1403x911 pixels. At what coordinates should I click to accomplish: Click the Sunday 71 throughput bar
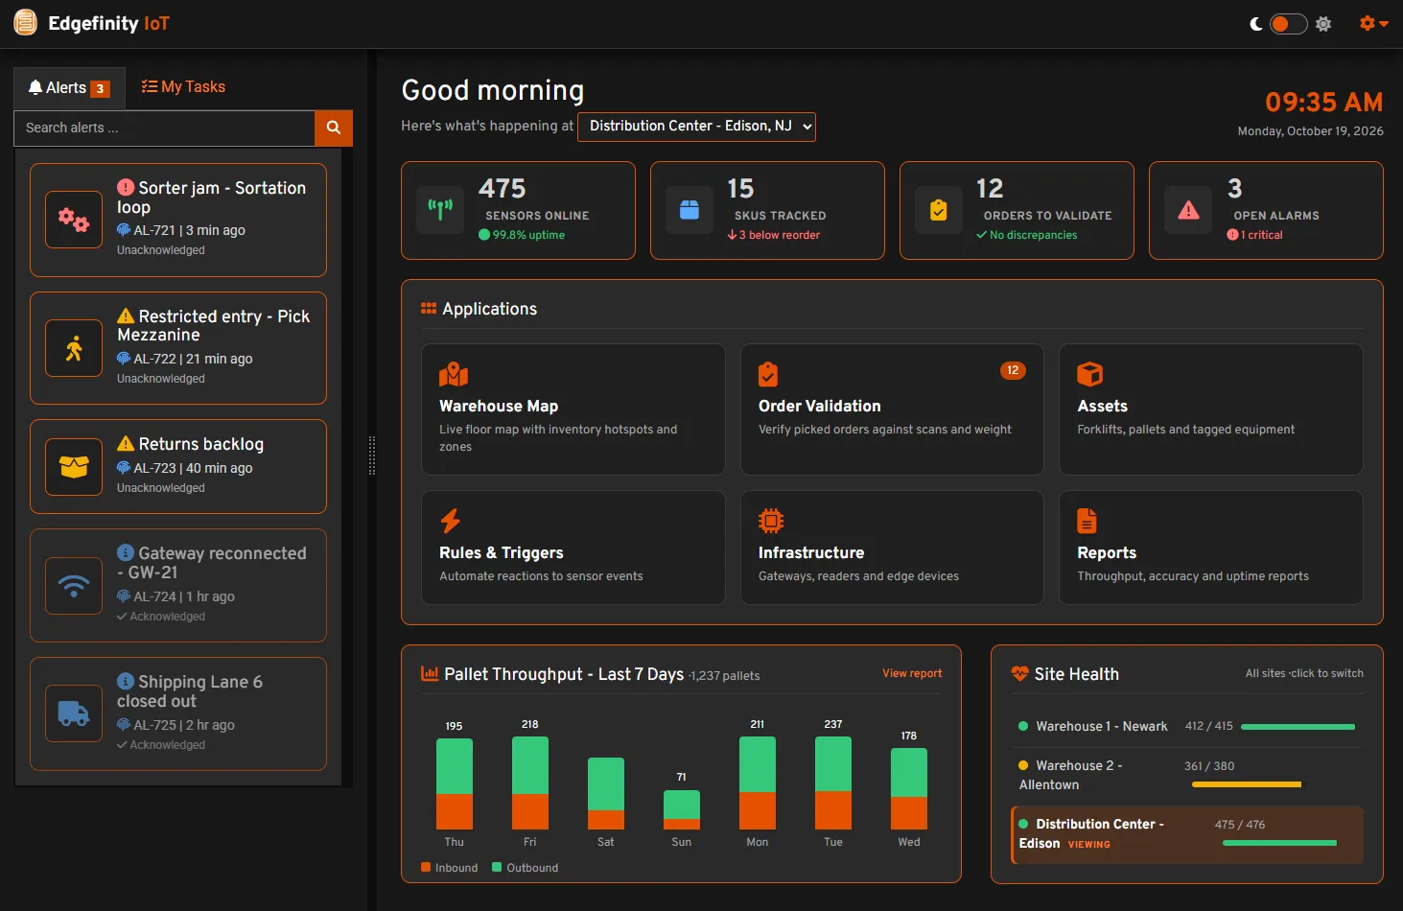(682, 809)
